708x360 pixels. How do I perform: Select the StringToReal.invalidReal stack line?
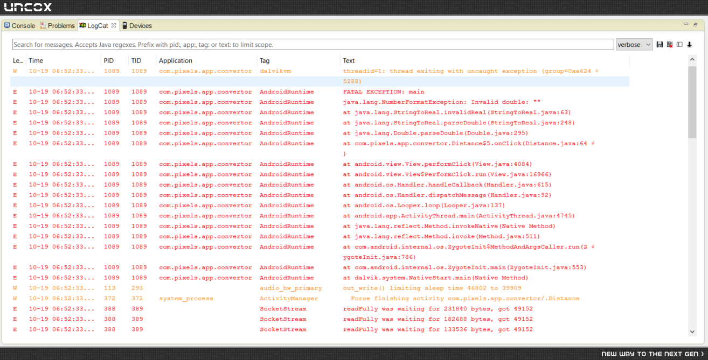click(320, 112)
